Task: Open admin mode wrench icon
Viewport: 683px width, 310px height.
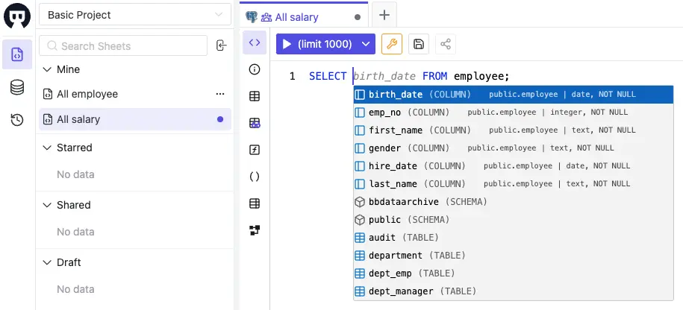Action: 392,44
